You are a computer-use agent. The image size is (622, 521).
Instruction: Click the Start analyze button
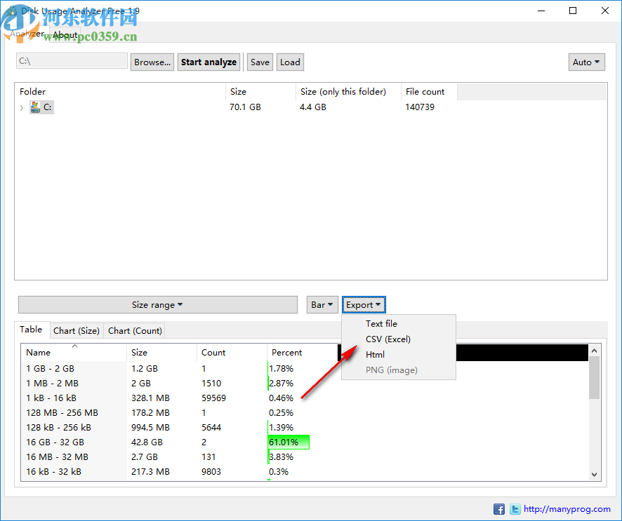(x=209, y=62)
